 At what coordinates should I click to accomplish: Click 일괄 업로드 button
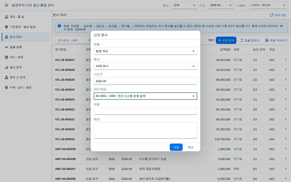point(250,40)
